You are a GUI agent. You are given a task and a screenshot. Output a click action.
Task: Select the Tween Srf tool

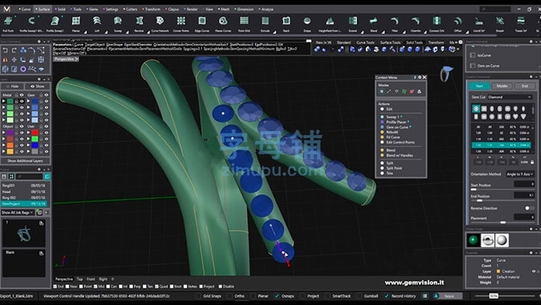click(x=521, y=24)
